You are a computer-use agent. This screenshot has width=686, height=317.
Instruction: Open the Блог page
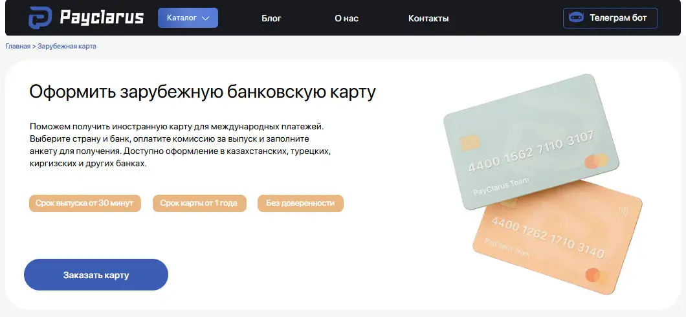click(271, 18)
